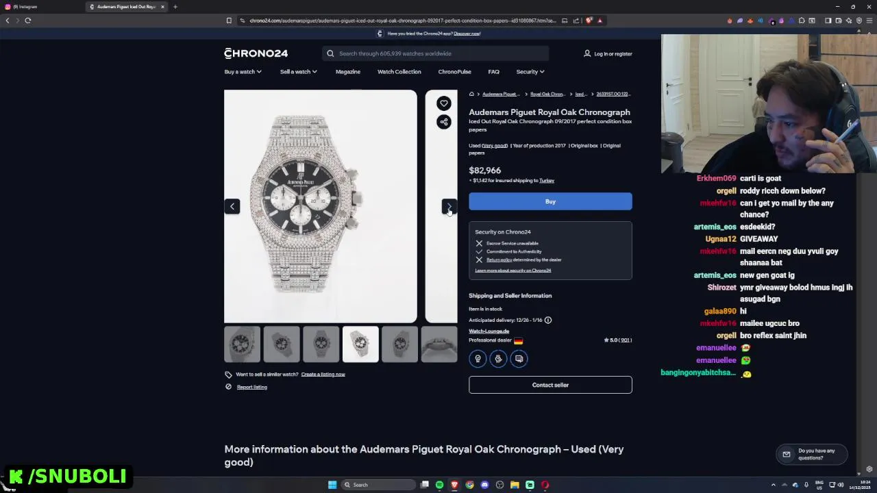Click the Report listing circle icon
Screen dimensions: 877x493
(x=228, y=387)
